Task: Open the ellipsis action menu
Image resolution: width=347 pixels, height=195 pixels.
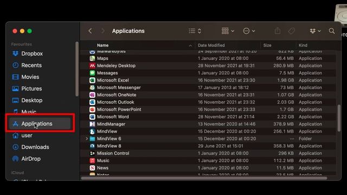Action: [249, 31]
